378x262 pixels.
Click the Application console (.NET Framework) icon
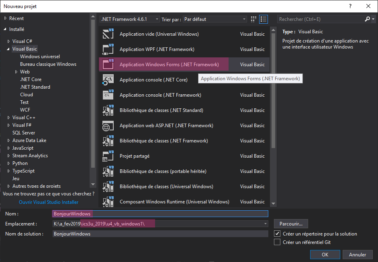(x=108, y=95)
